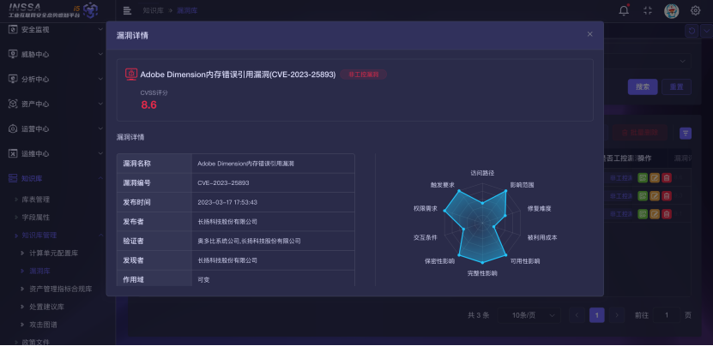This screenshot has width=713, height=346.
Task: Open the notification bell
Action: (x=624, y=10)
